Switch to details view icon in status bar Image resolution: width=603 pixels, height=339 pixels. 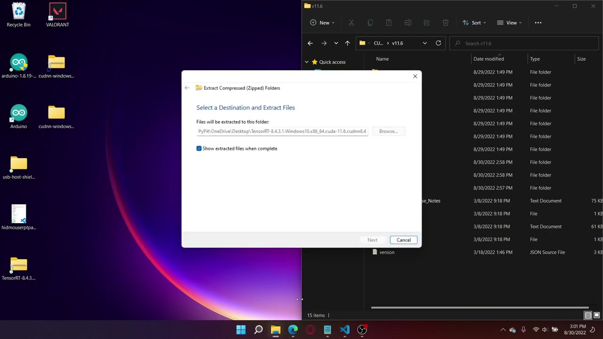point(588,315)
